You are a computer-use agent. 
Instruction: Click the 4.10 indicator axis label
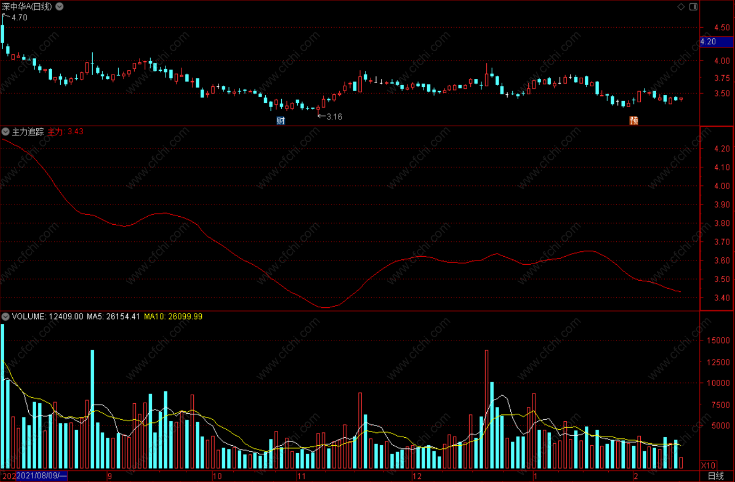pyautogui.click(x=722, y=167)
